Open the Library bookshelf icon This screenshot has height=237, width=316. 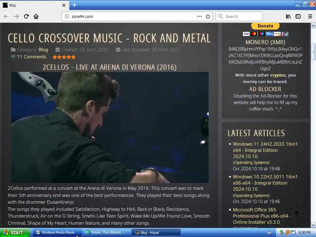(x=288, y=16)
